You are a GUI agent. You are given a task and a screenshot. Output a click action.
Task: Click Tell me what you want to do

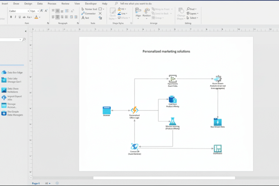click(136, 4)
